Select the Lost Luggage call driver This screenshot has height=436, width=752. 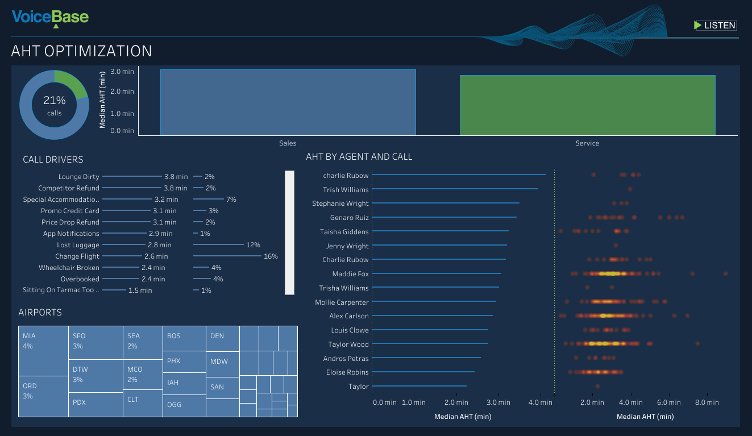tap(78, 245)
